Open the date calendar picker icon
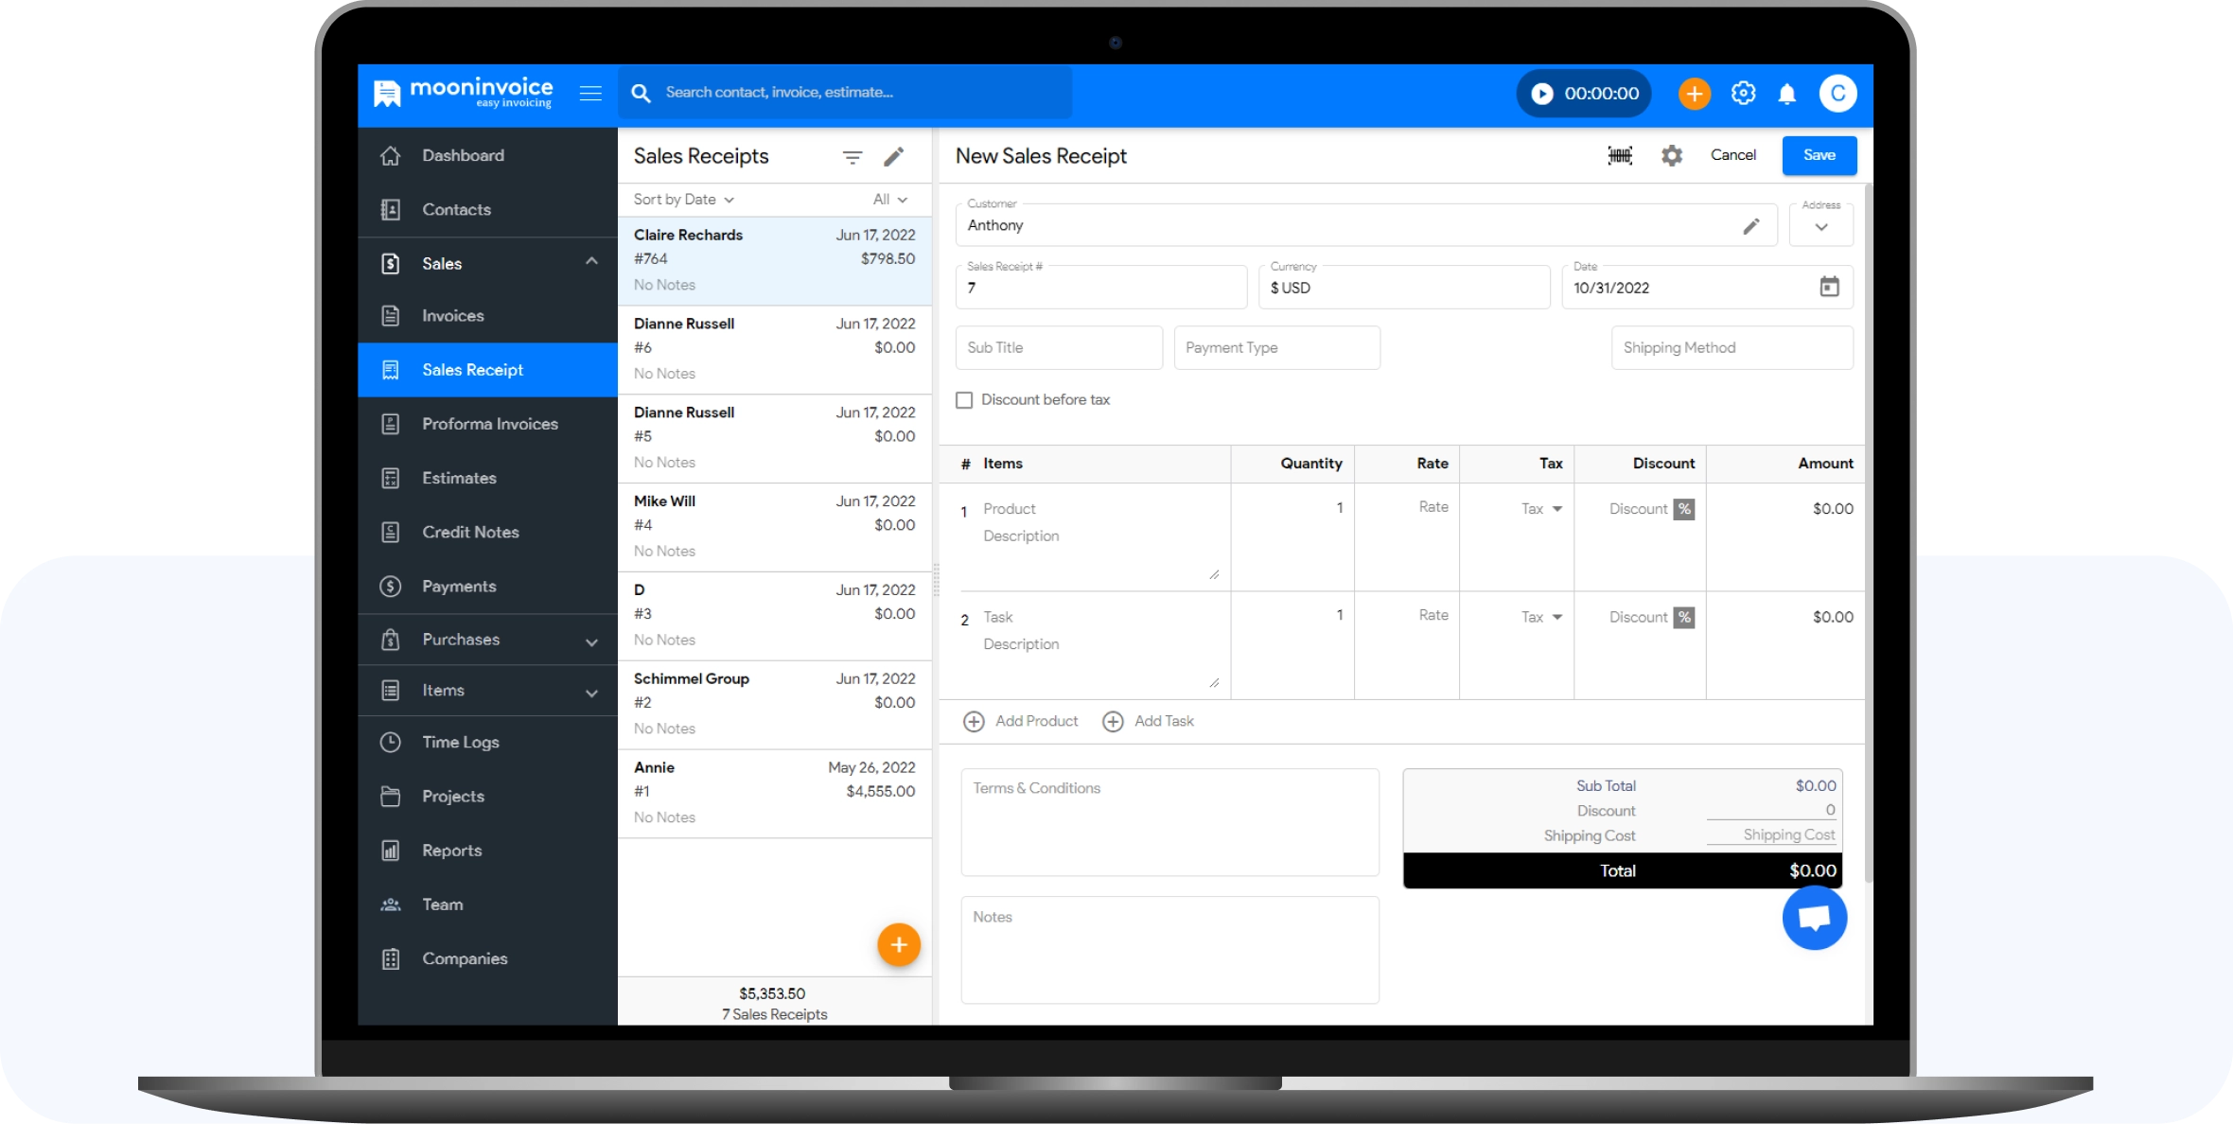2233x1124 pixels. [x=1829, y=287]
